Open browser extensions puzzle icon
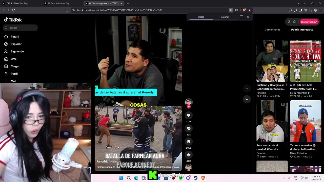324x182 pixels. pos(290,10)
